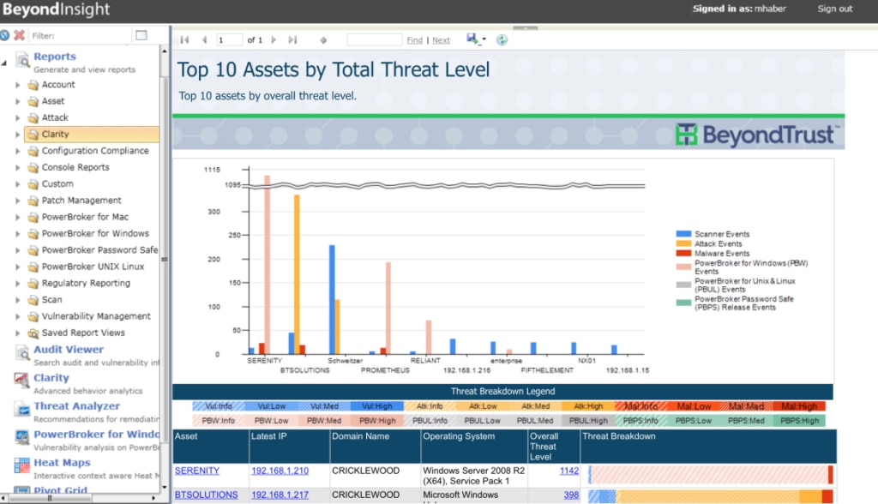Expand the Configuration Compliance folder arrow
This screenshot has height=504, width=878.
[x=17, y=151]
